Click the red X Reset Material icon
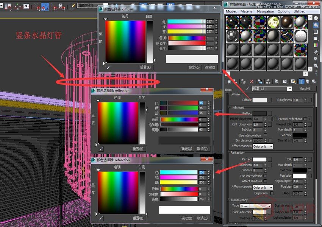The width and height of the screenshot is (322, 227). click(252, 81)
